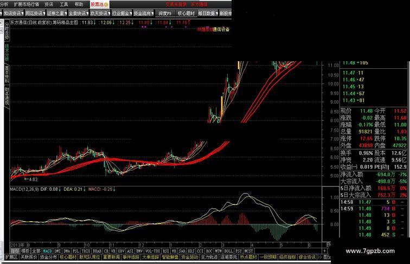Screen dimensions: 410x264
Task: Open the 技术分析 side tab
Action: coord(7,52)
